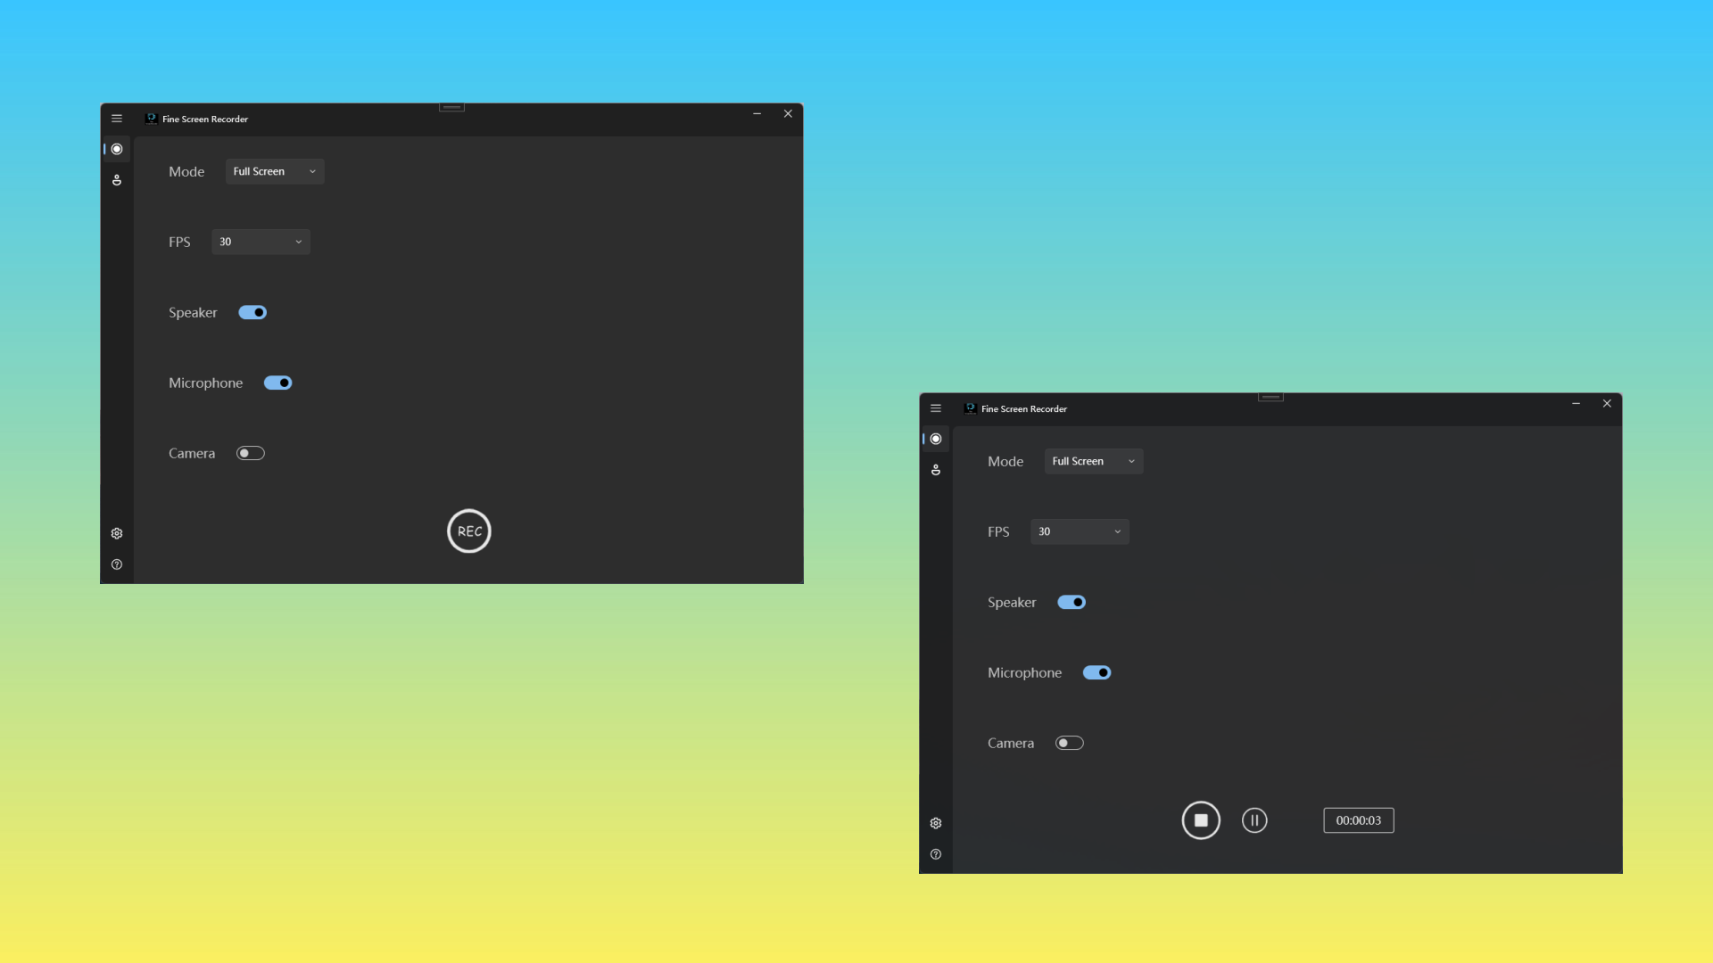
Task: Open help via the question mark icon
Action: (117, 564)
